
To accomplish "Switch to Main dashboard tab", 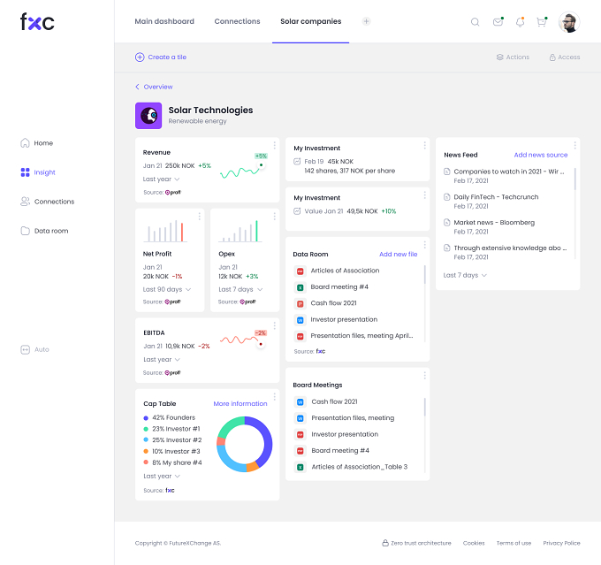I will coord(164,21).
